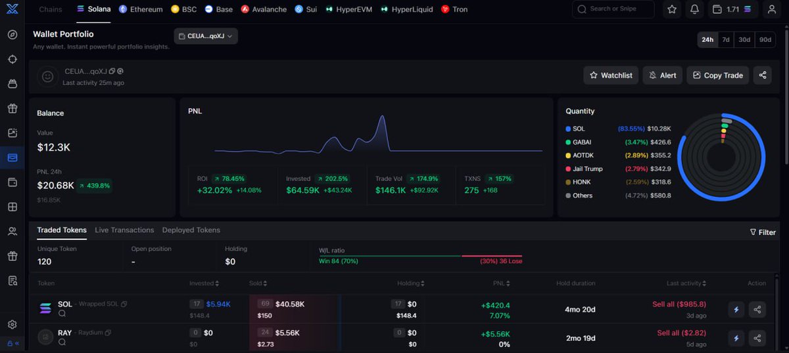The height and width of the screenshot is (353, 789).
Task: Click the Copy Trade button
Action: (x=718, y=75)
